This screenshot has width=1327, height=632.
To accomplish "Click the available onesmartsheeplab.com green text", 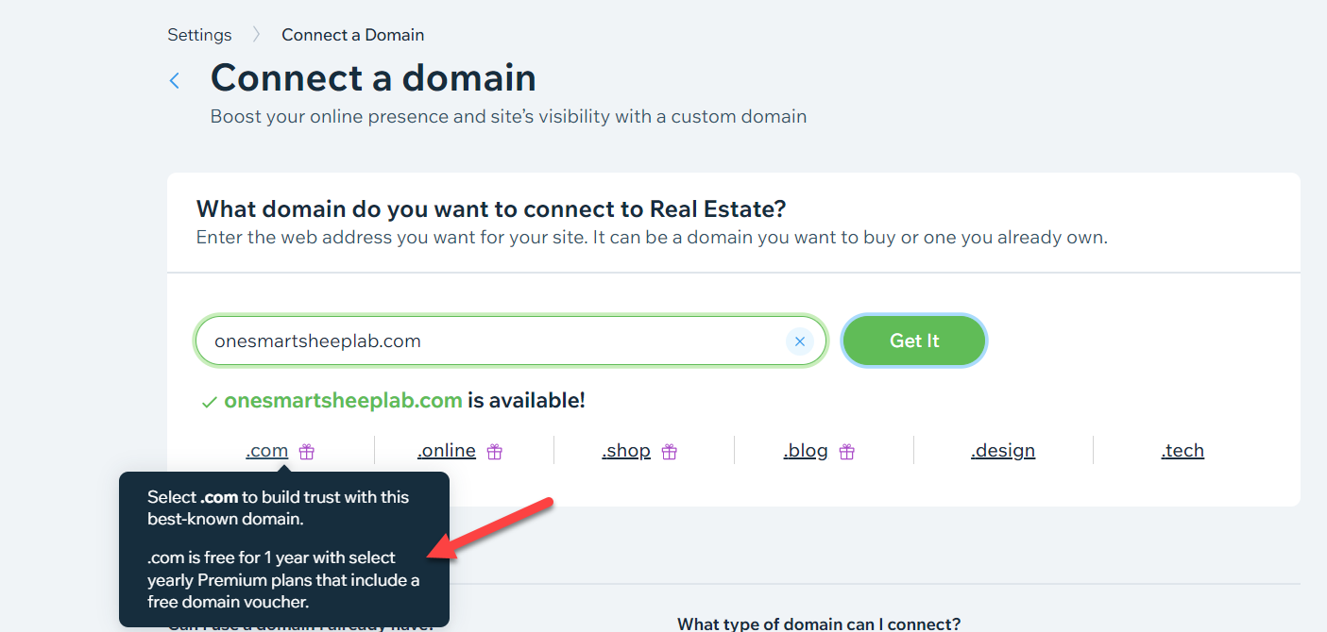I will click(343, 401).
